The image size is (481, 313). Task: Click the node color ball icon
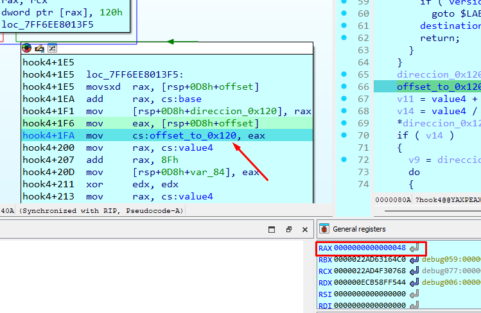click(x=27, y=48)
